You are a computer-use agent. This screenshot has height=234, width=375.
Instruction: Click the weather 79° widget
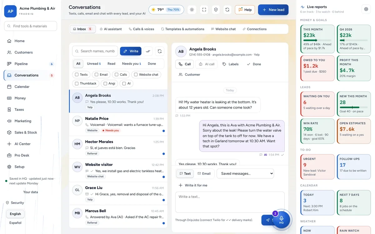tap(166, 10)
